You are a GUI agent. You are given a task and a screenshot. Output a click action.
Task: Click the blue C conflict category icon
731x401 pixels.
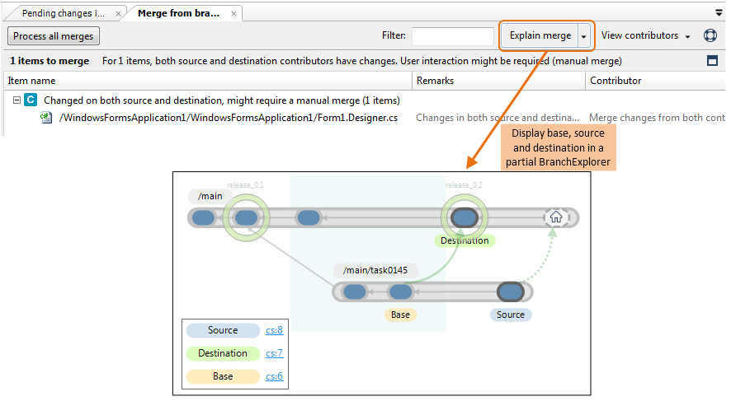(31, 100)
